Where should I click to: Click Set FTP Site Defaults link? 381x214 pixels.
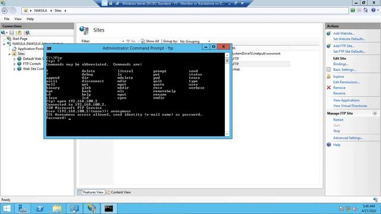coord(349,52)
